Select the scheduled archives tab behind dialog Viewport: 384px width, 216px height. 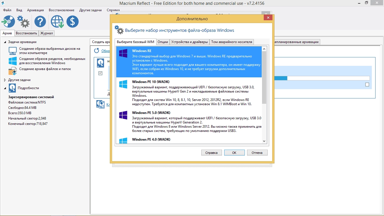point(296,42)
